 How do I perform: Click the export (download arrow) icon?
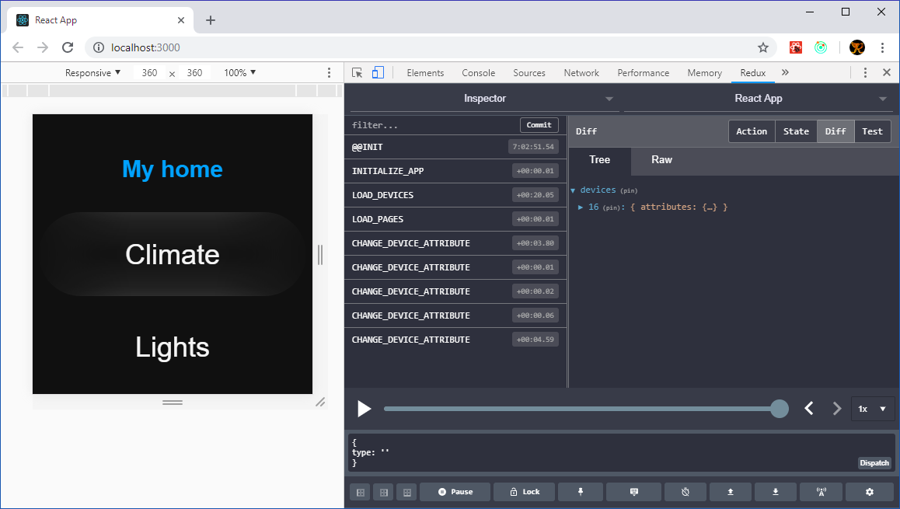(776, 493)
